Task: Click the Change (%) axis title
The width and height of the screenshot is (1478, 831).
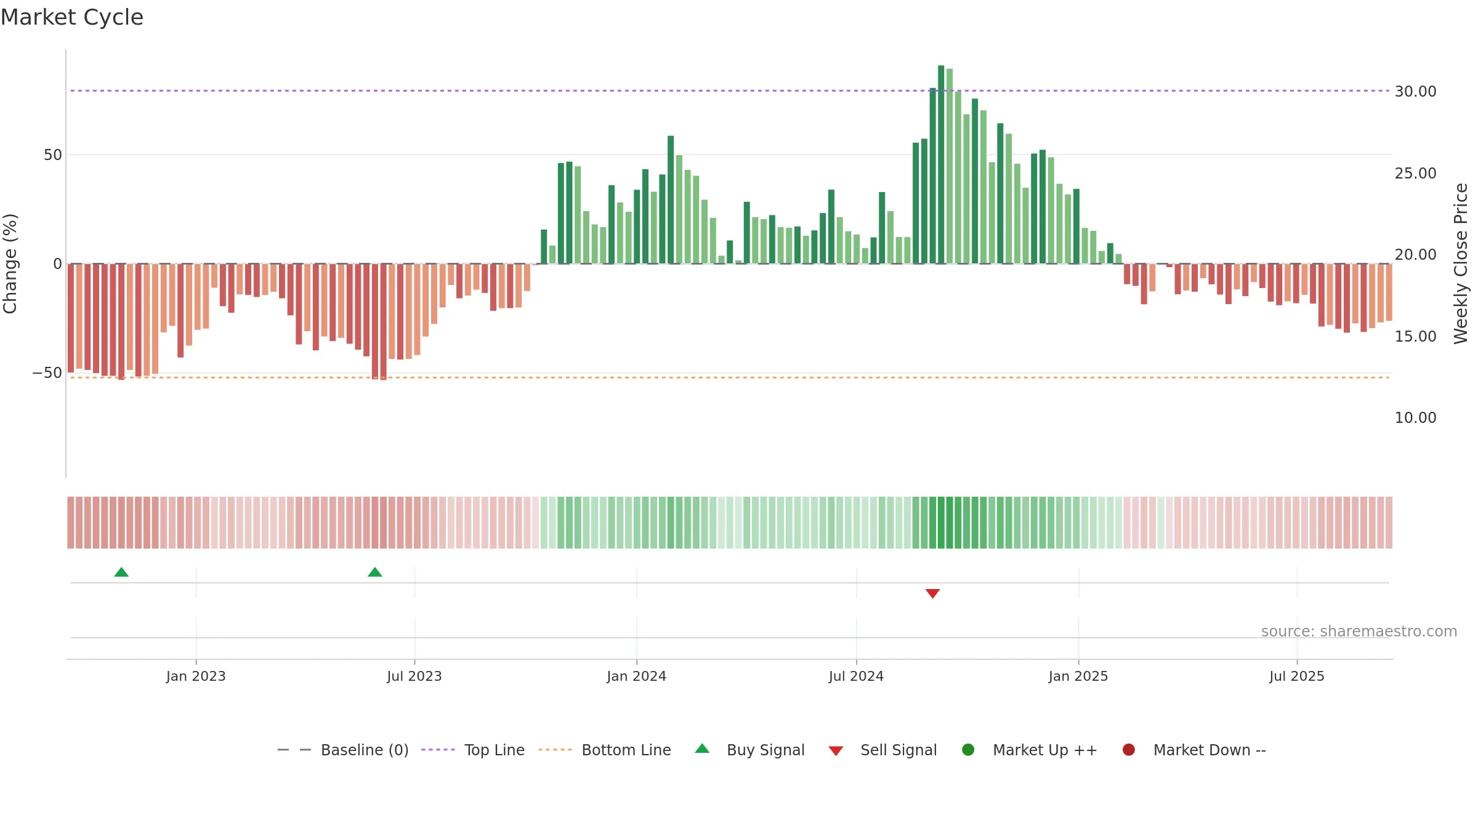Action: point(10,263)
